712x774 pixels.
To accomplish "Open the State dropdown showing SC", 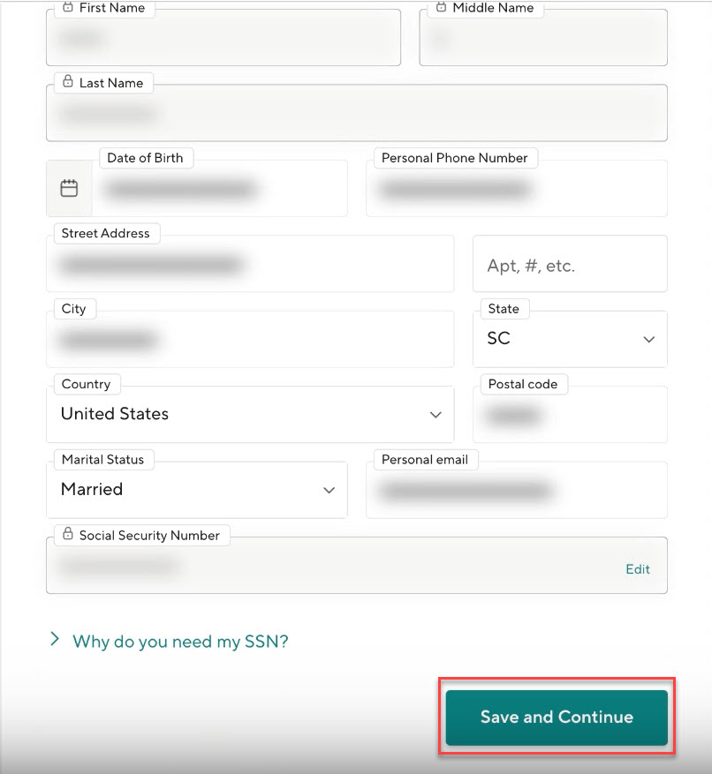I will point(570,339).
